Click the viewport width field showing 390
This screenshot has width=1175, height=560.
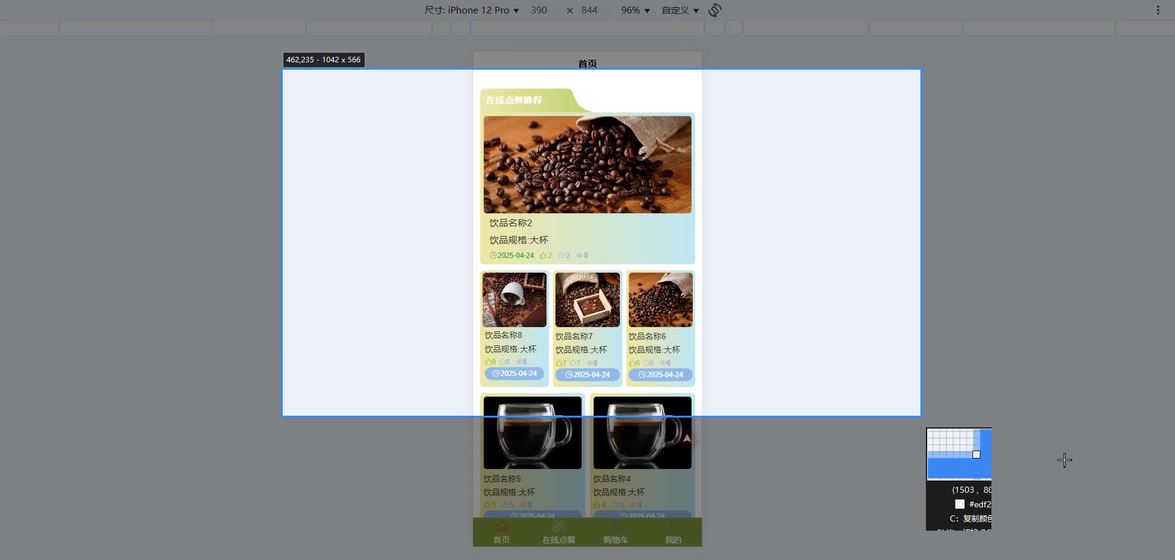(539, 10)
